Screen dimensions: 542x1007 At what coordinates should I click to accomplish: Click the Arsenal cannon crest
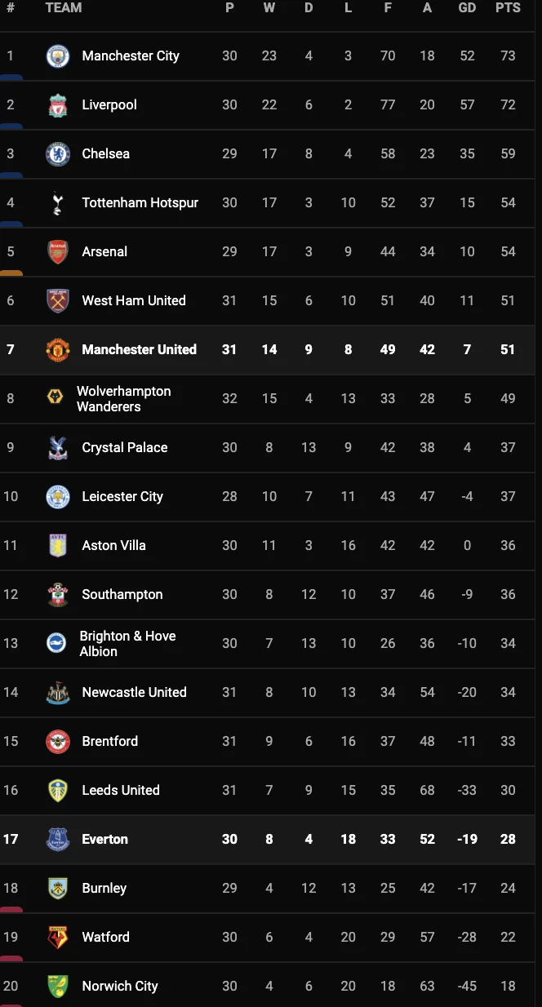58,252
